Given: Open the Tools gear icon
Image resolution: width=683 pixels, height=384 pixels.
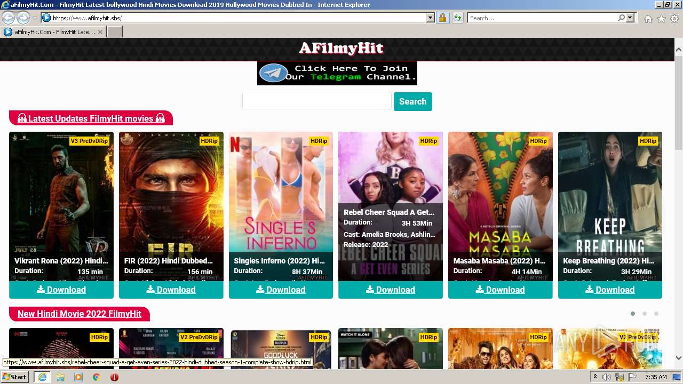Looking at the screenshot, I should (x=674, y=19).
